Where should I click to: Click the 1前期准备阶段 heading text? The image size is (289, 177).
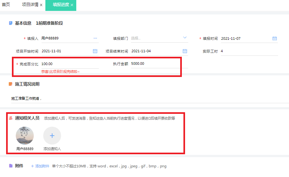coord(49,23)
